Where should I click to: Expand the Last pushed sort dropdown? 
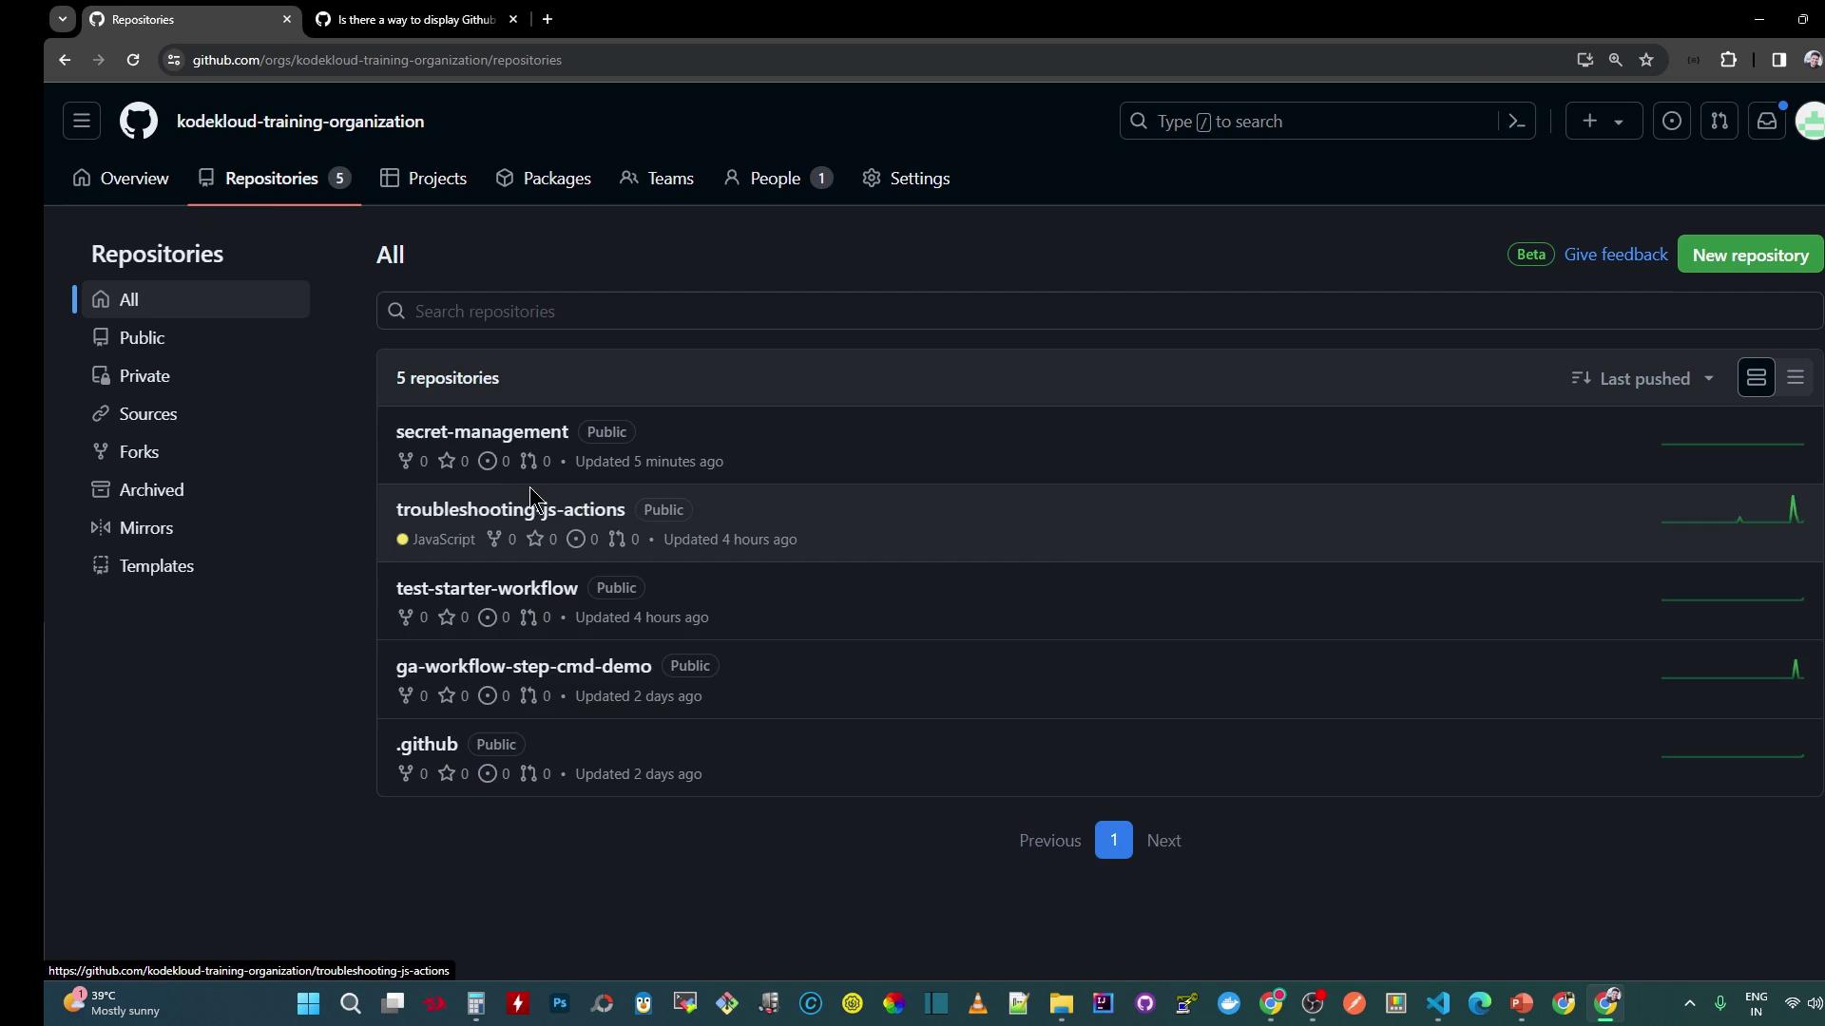click(1642, 378)
